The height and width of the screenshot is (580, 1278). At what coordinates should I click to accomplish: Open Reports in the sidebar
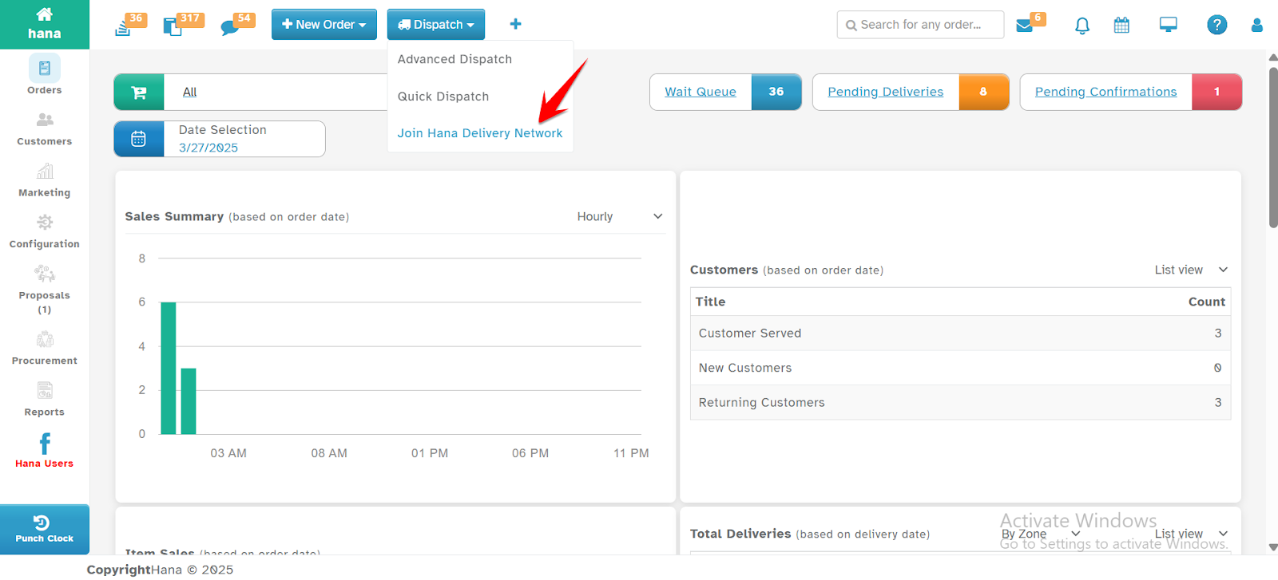pos(45,399)
